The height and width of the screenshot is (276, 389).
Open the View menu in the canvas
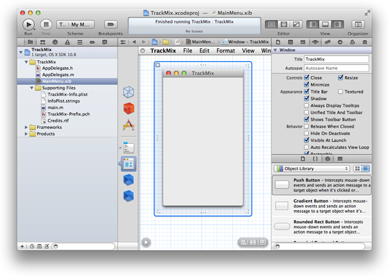tap(248, 51)
